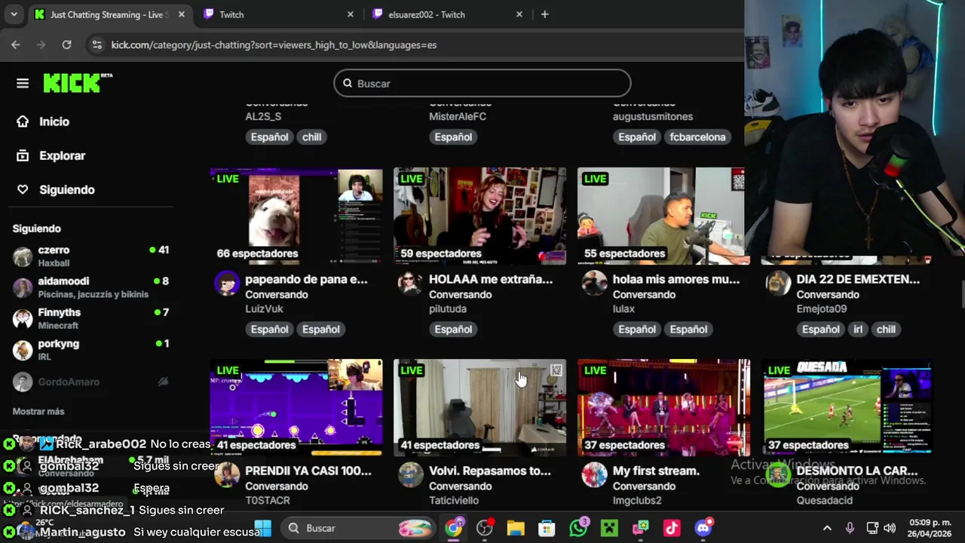
Task: Open followed channel porkyng
Action: pos(90,350)
